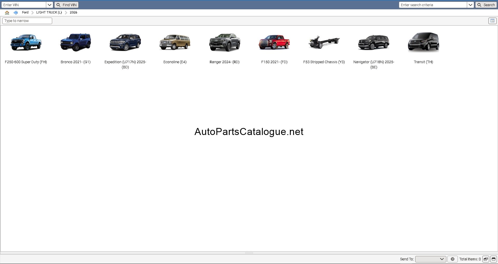Select LIGHT TRUCK (L) in the breadcrumb
498x264 pixels.
click(x=49, y=12)
